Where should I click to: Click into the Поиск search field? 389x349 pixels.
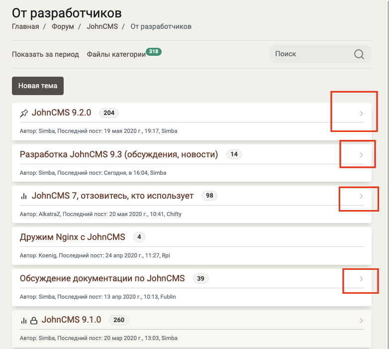point(311,54)
